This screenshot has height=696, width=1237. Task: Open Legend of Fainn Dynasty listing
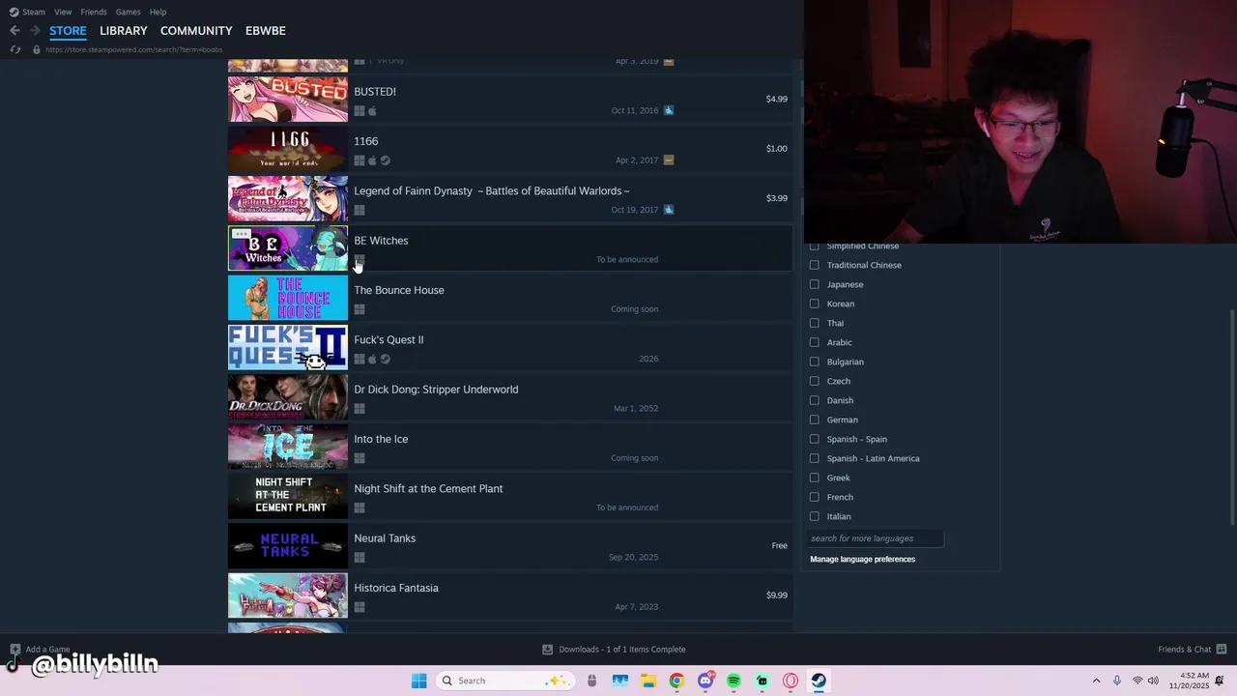[510, 198]
